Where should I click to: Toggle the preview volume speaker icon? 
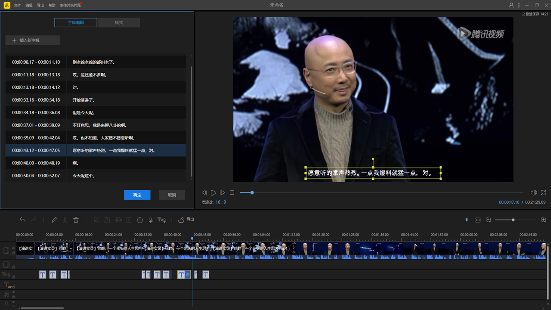tap(534, 192)
